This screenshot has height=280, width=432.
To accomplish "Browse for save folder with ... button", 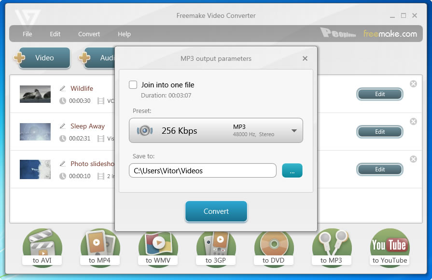I will [x=293, y=170].
